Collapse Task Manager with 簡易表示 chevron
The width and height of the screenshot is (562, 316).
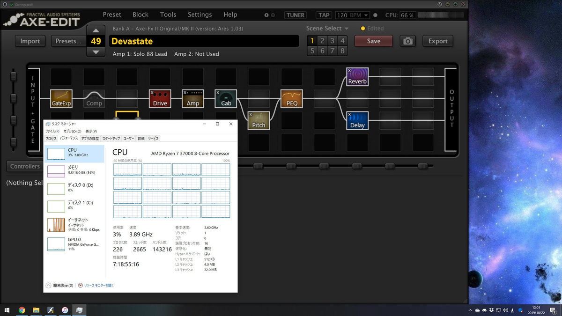coord(48,285)
